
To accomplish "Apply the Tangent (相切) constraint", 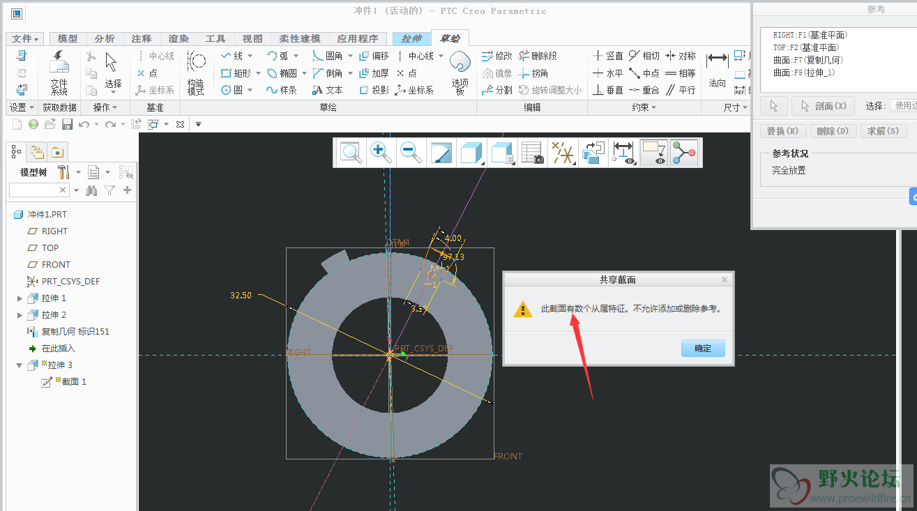I will coord(644,56).
